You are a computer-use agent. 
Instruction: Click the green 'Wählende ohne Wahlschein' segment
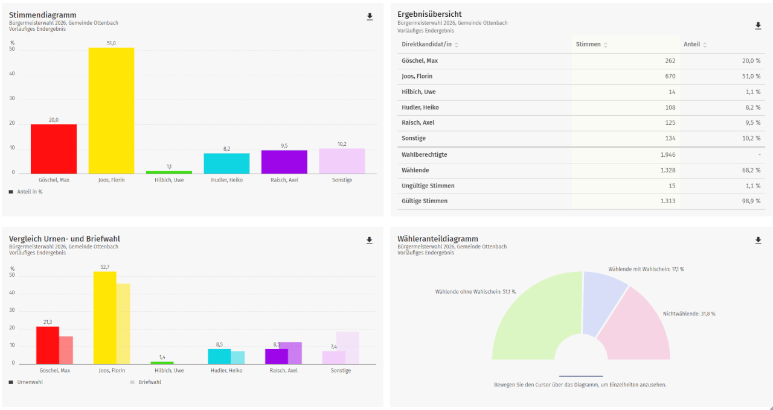click(531, 320)
